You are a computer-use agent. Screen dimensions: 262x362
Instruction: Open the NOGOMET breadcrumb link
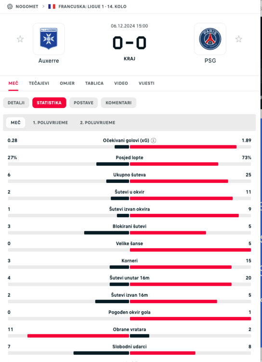click(x=27, y=6)
